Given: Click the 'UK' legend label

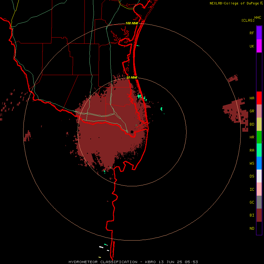Looking at the screenshot, I should tap(252, 46).
